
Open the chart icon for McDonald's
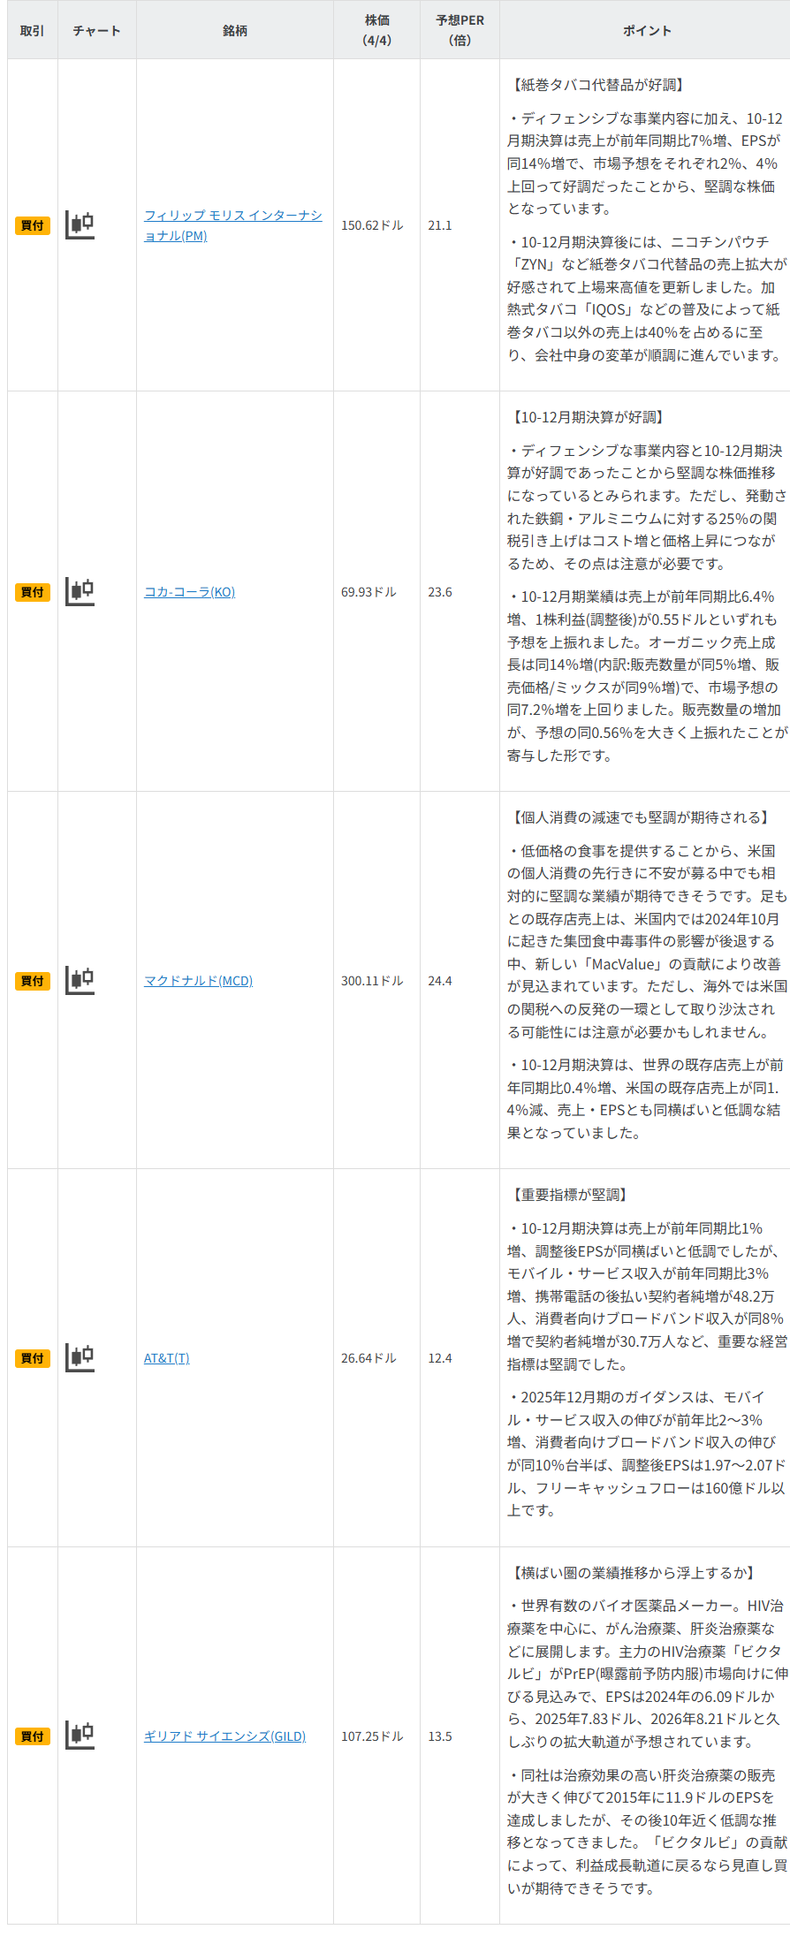click(x=80, y=980)
